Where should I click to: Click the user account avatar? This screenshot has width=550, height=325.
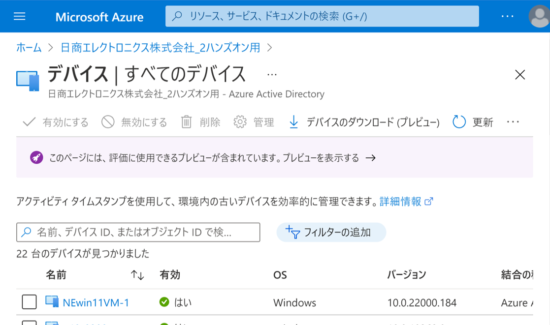click(x=539, y=17)
